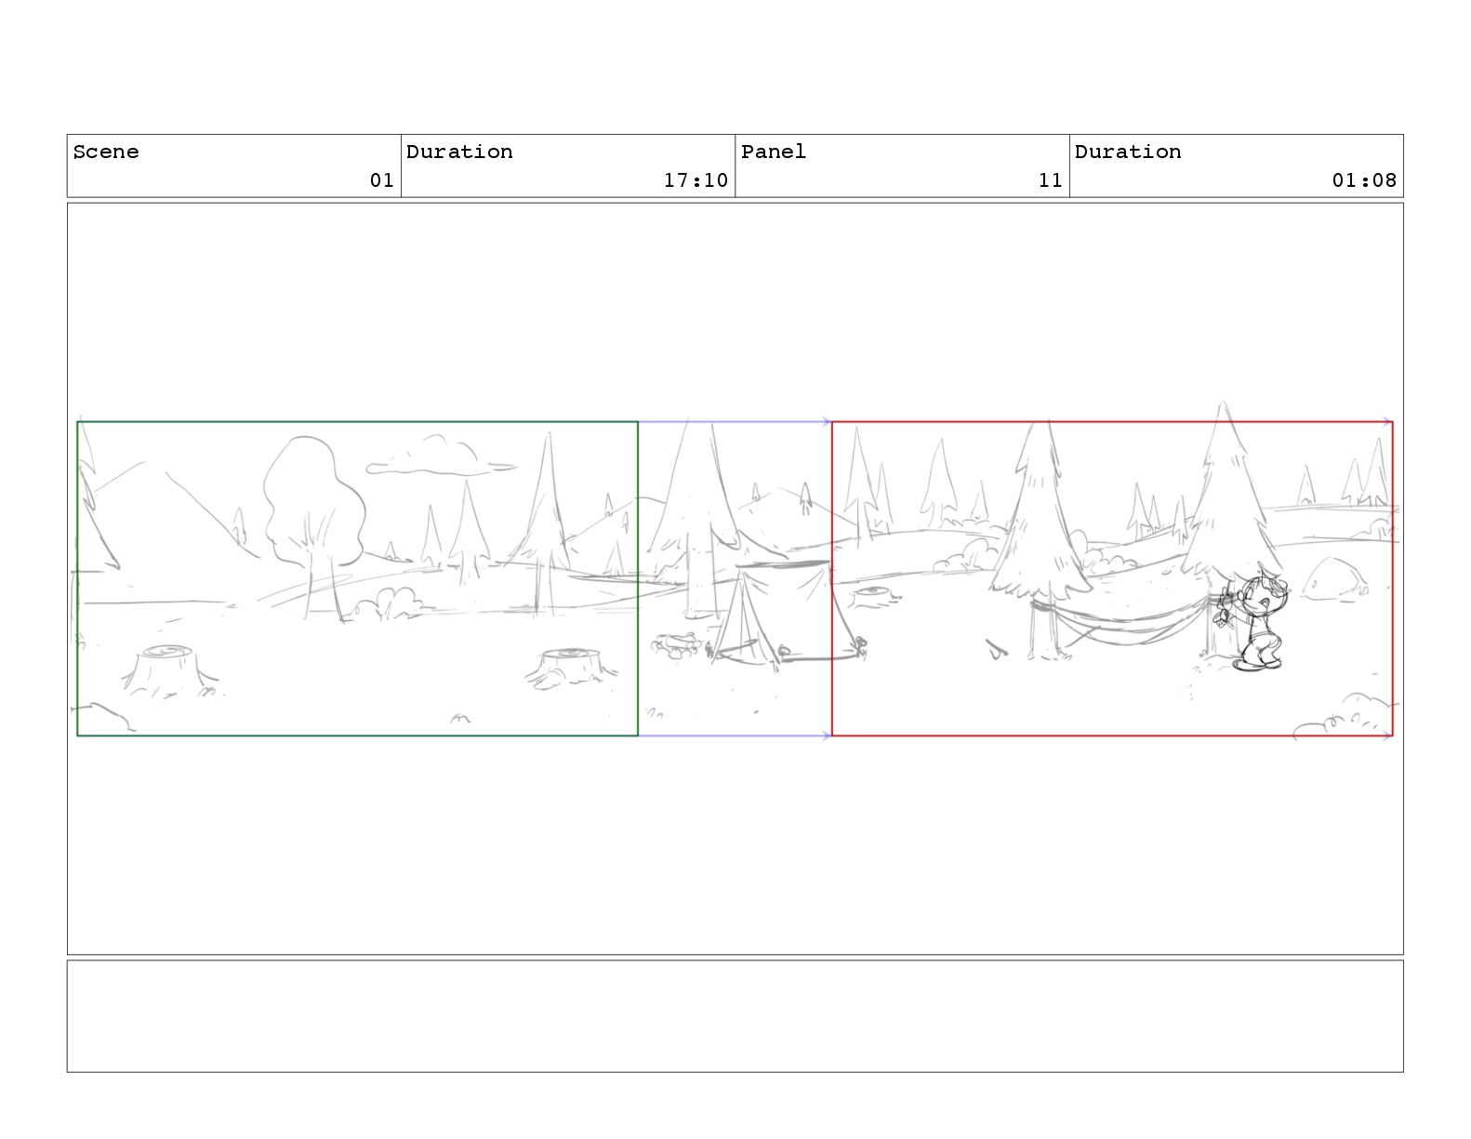
Task: Click the campfire logs near the tent
Action: 677,645
